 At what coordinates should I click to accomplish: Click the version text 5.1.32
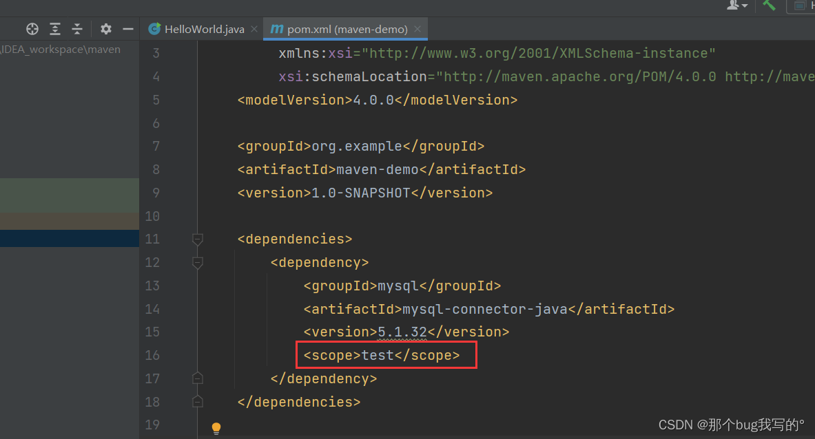402,332
